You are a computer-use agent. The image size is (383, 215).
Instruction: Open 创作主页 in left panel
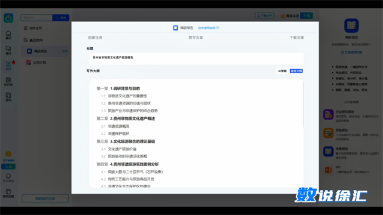pos(35,28)
